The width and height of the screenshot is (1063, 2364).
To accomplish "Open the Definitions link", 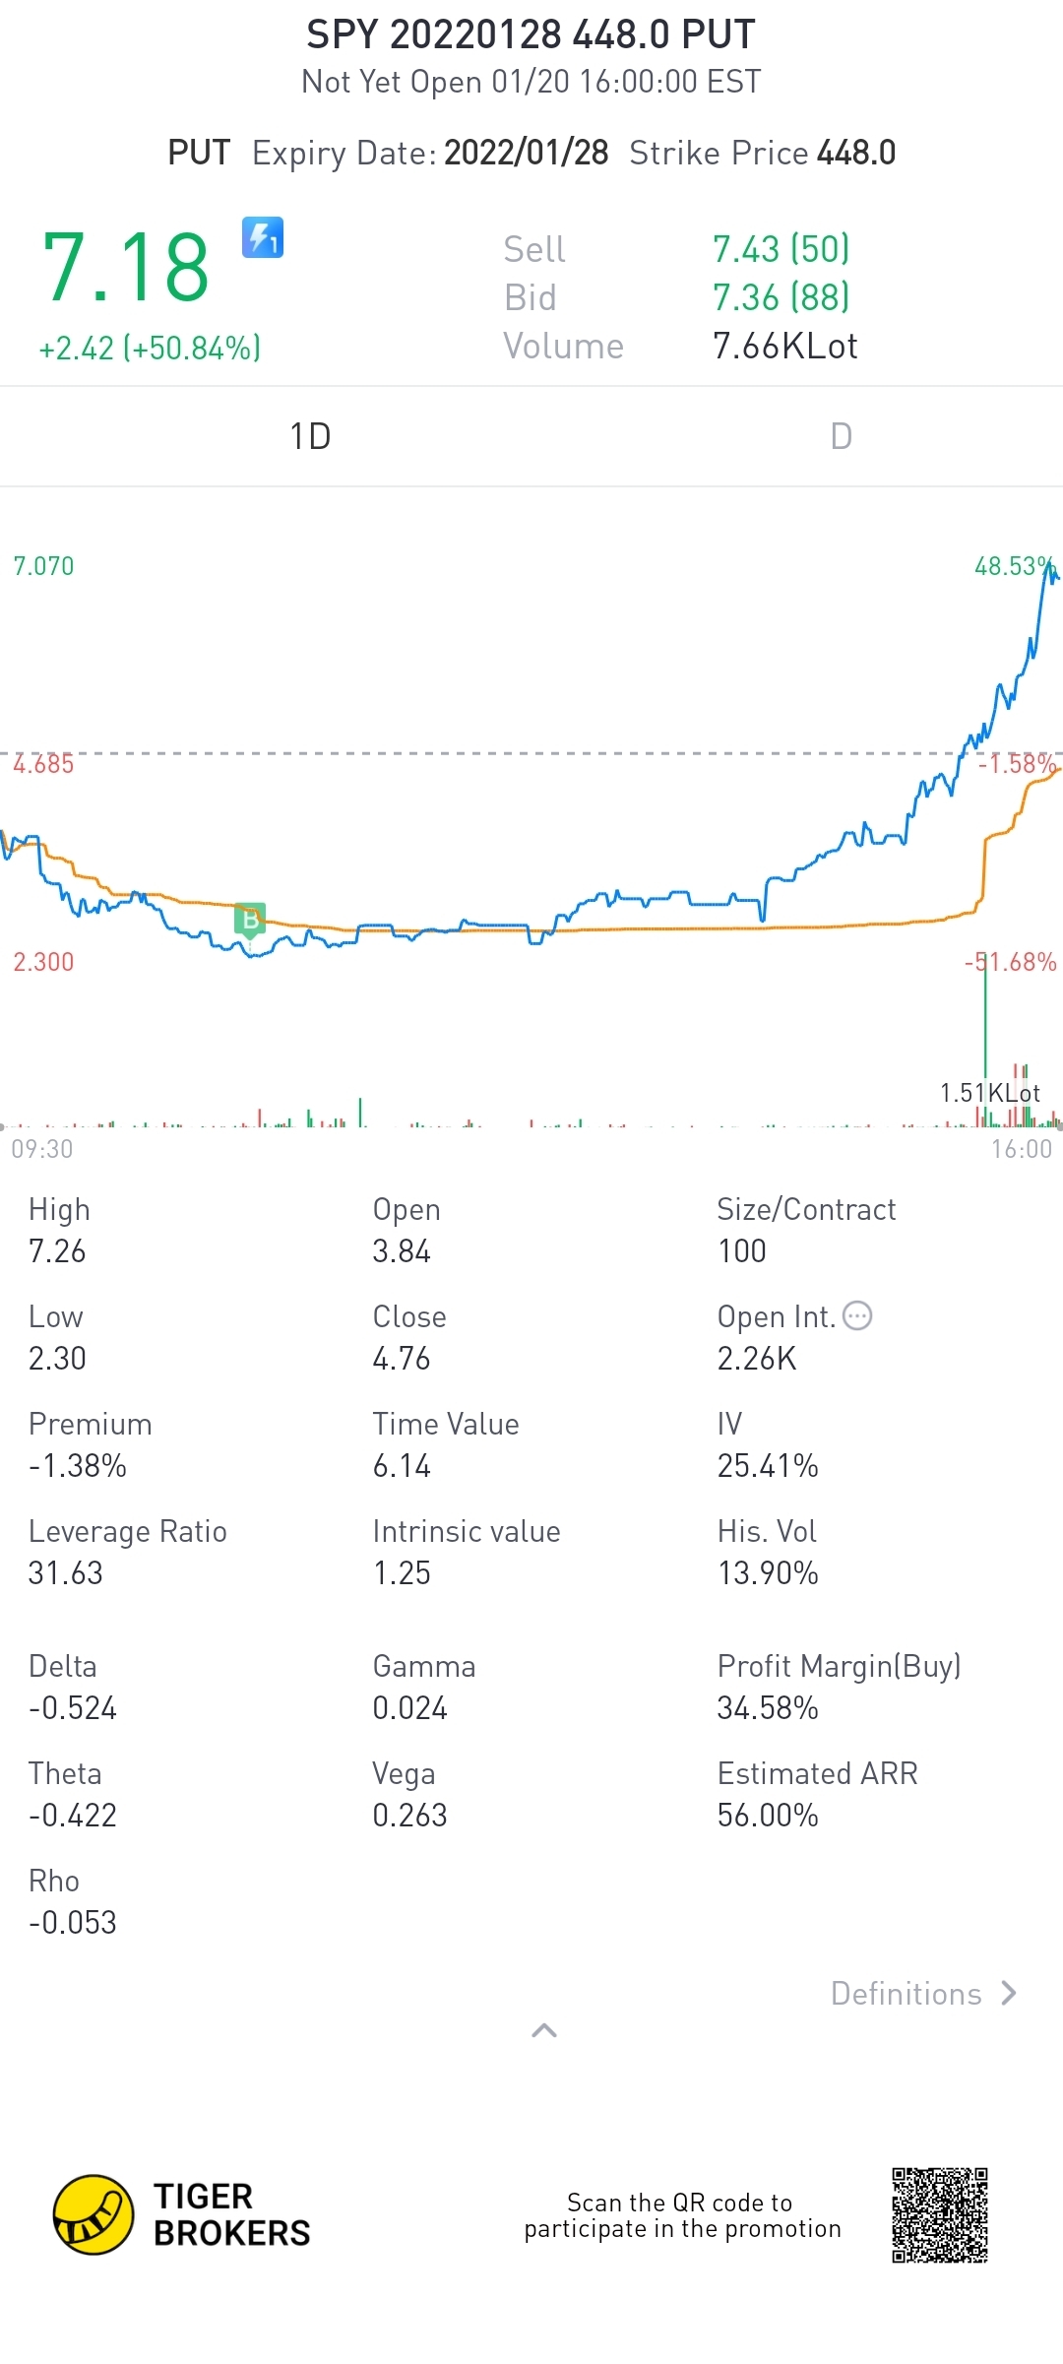I will point(906,1994).
